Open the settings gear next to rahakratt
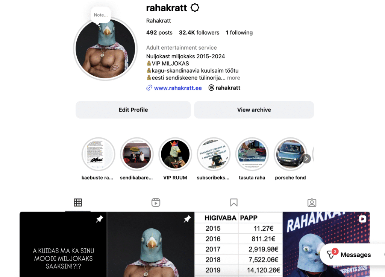Image resolution: width=385 pixels, height=277 pixels. point(195,8)
